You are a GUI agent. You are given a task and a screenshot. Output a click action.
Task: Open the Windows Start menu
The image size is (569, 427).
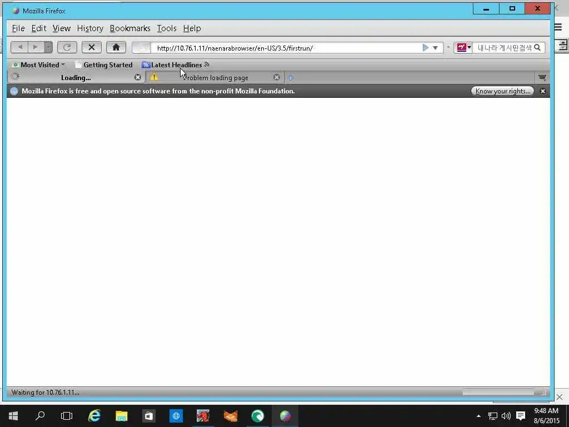click(13, 416)
